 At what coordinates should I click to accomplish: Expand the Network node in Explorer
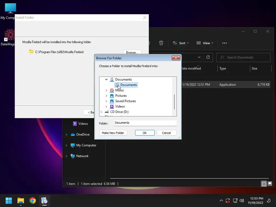pyautogui.click(x=66, y=156)
